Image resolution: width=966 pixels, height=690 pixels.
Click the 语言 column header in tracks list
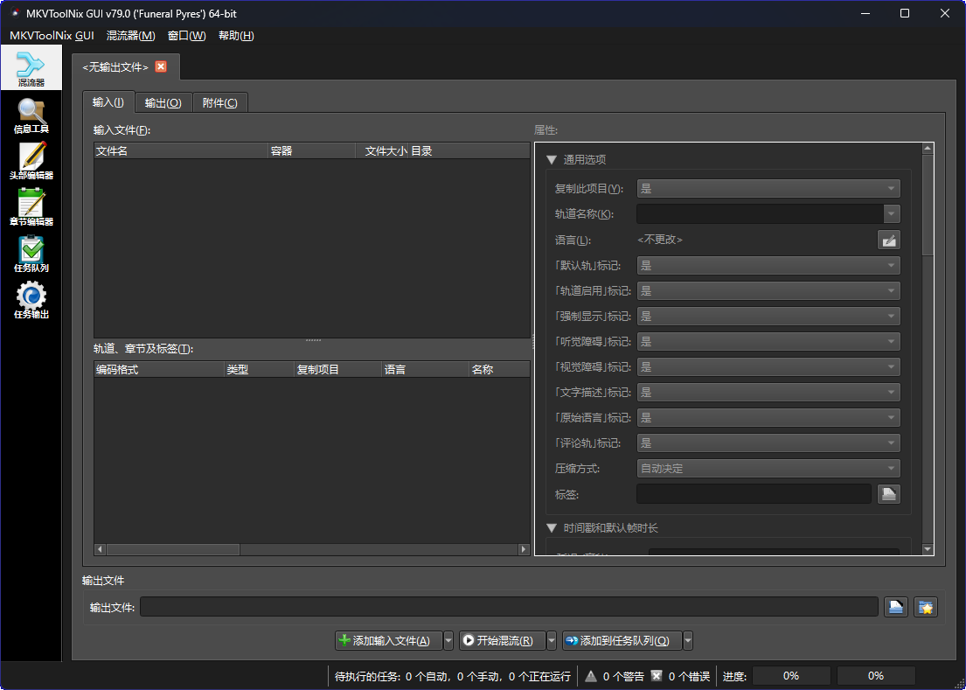click(425, 370)
